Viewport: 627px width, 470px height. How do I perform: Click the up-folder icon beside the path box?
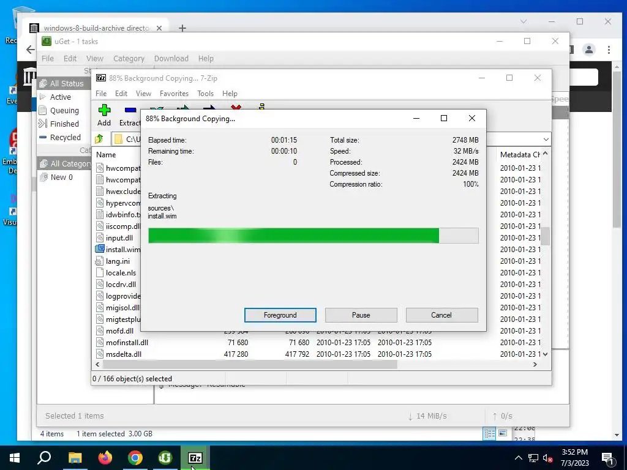coord(99,139)
